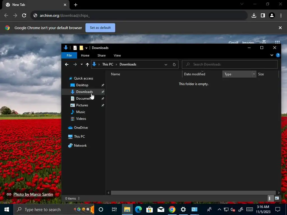Toggle the Chrome side panel icon
Image resolution: width=287 pixels, height=215 pixels.
[263, 15]
